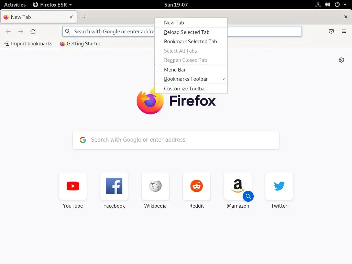Click the magnifier icon in address bar
The height and width of the screenshot is (264, 352).
coord(68,31)
